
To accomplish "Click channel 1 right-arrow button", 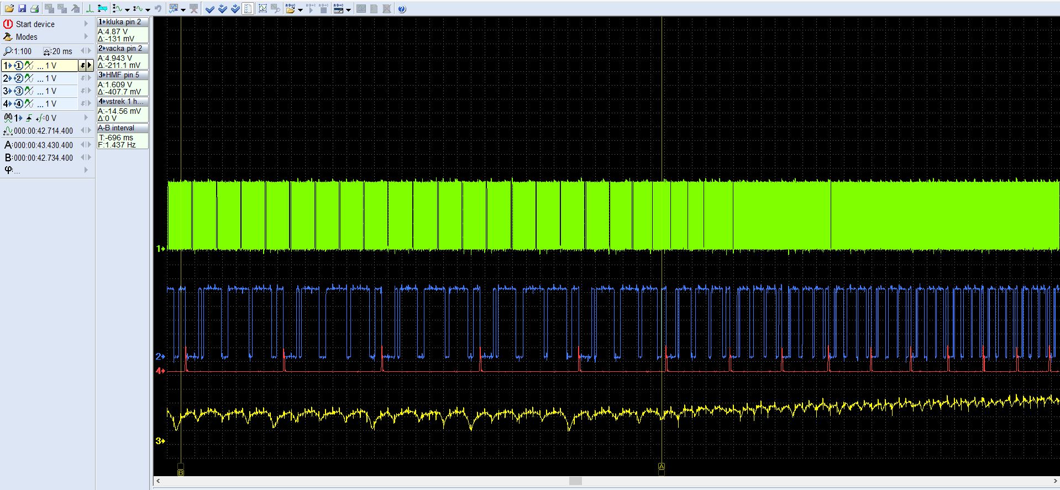I will [90, 65].
